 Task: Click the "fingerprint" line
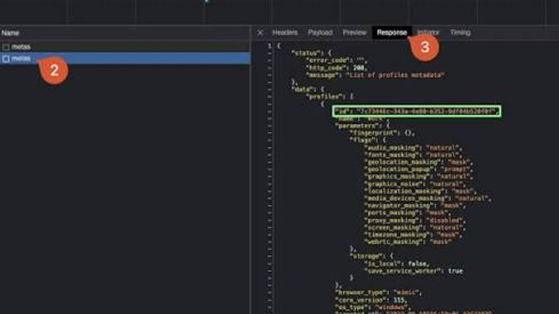(x=381, y=133)
